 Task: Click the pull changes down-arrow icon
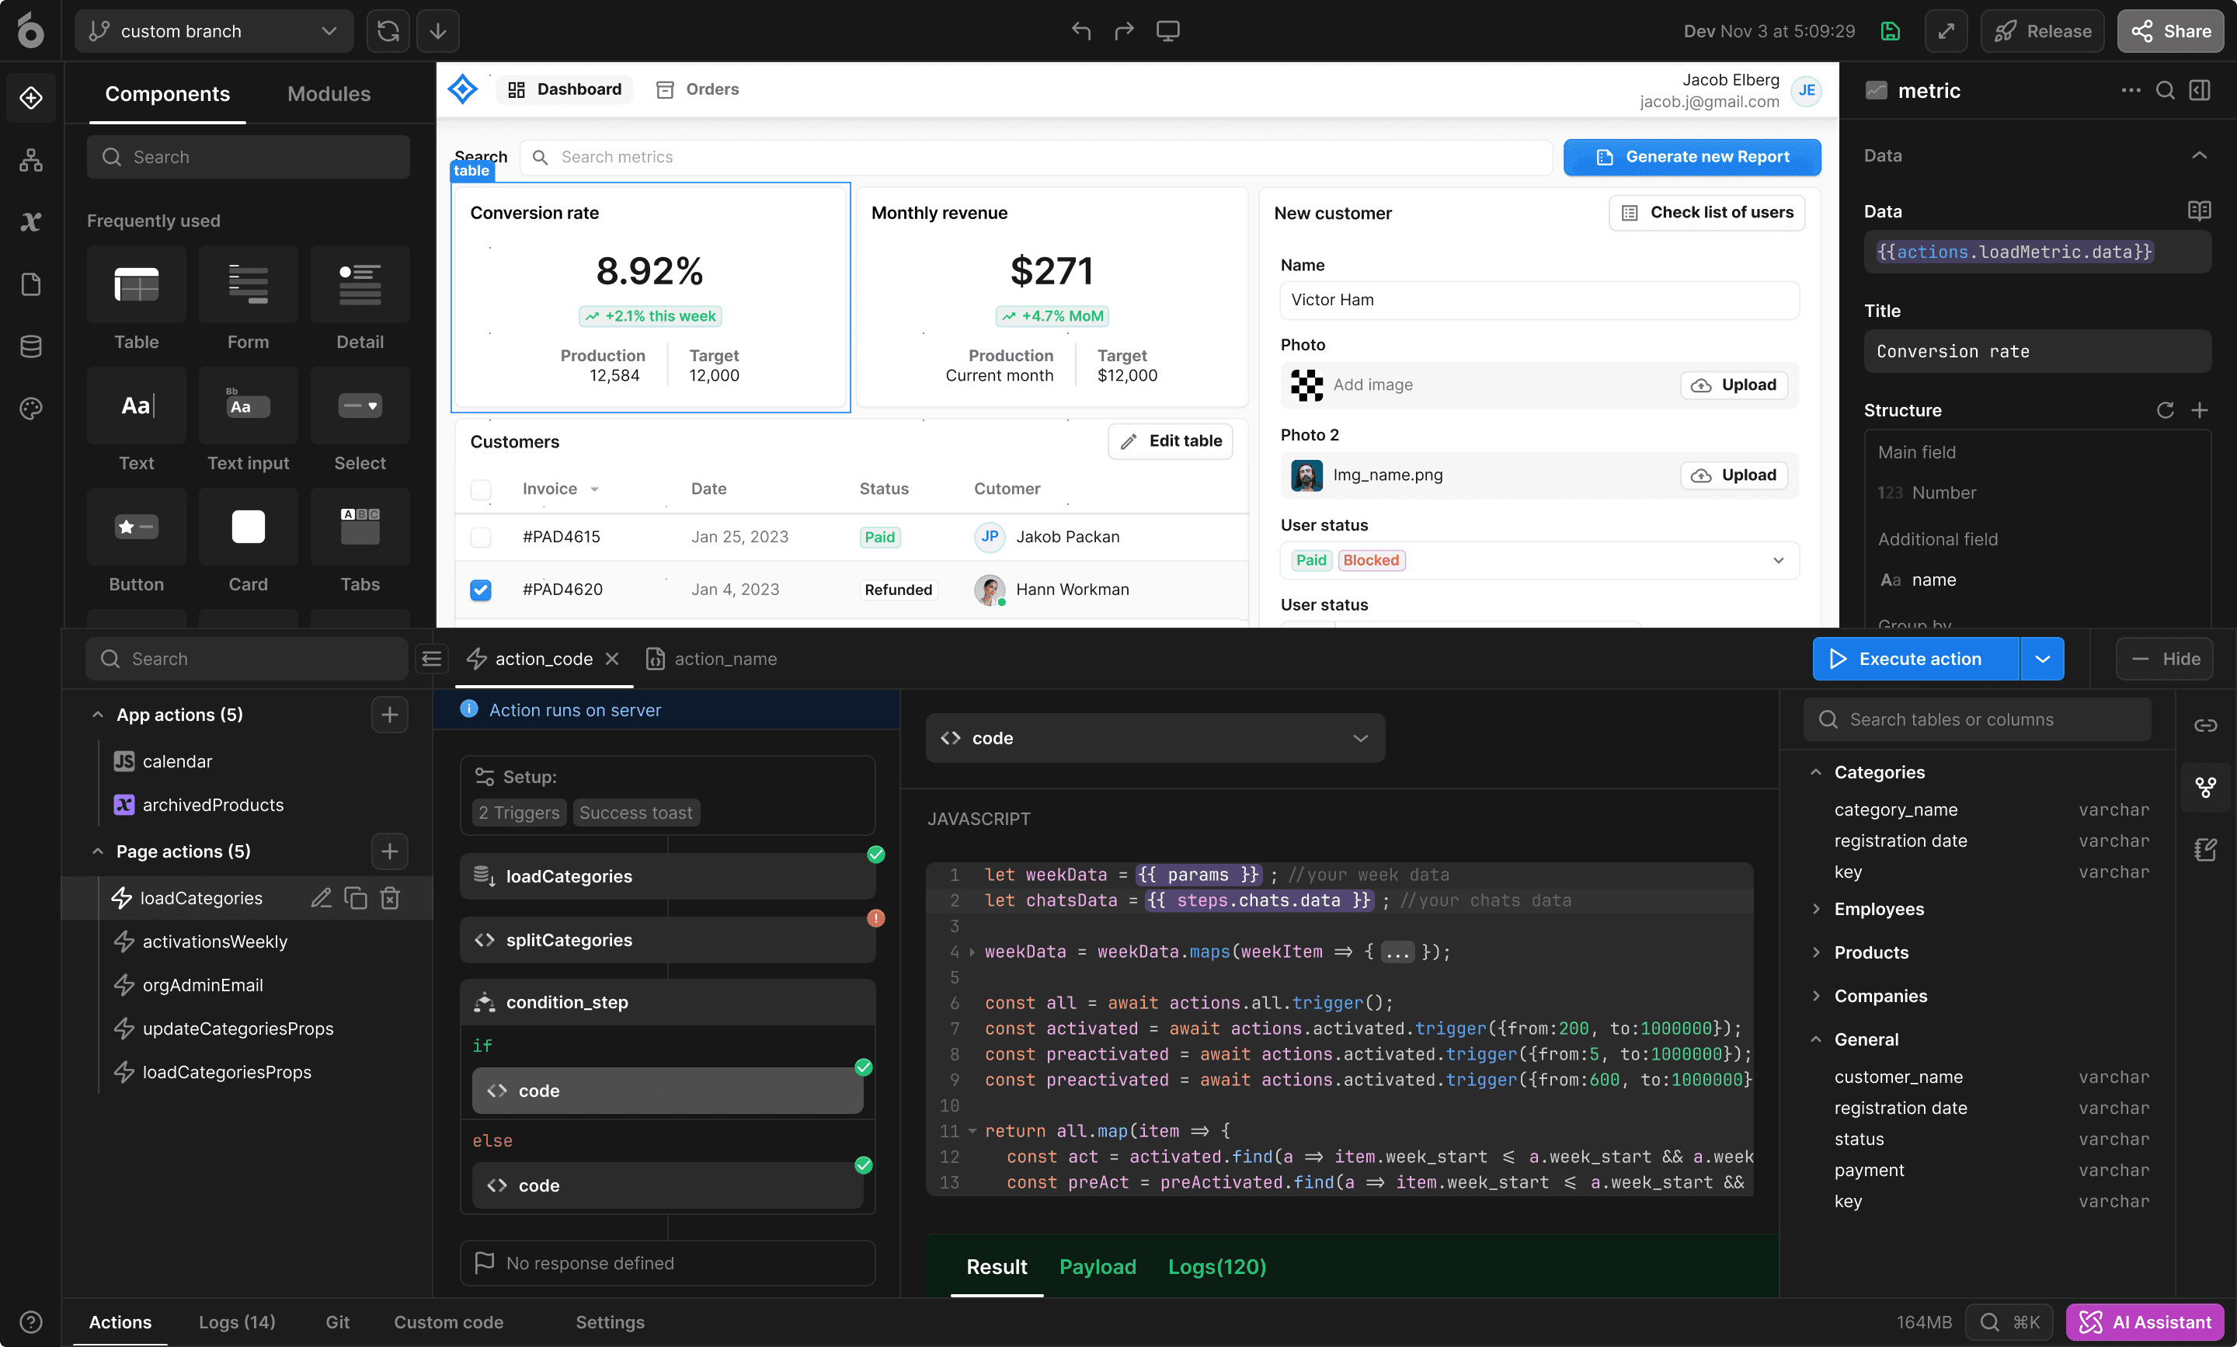(x=437, y=31)
